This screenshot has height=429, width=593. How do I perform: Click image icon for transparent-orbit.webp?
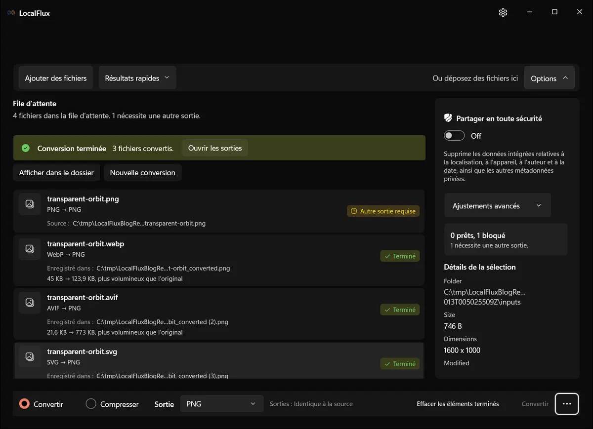point(30,249)
